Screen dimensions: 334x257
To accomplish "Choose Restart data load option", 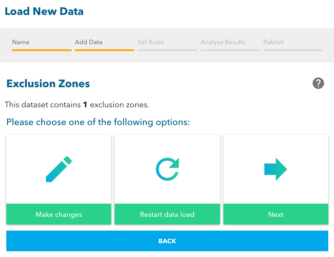I will (167, 214).
